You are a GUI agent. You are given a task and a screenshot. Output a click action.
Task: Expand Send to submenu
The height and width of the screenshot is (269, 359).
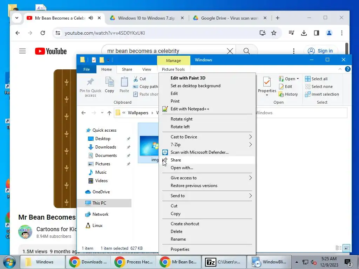250,195
